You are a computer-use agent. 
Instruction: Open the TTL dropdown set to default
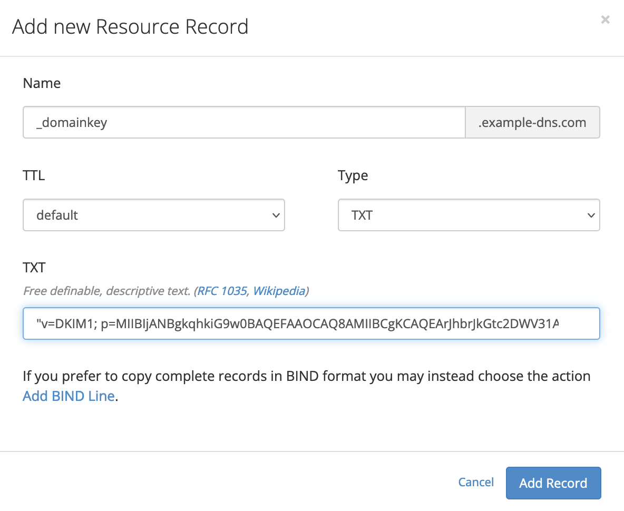coord(153,215)
